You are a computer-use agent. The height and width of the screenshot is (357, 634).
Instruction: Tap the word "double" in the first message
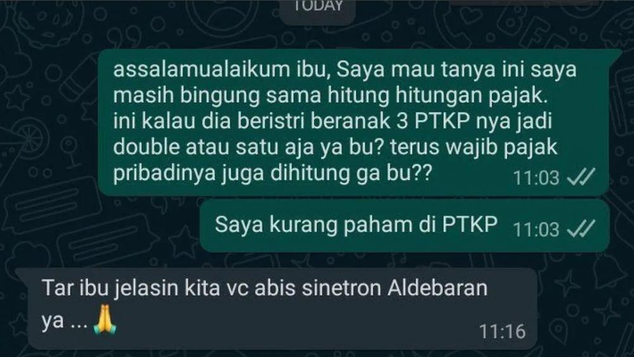146,147
